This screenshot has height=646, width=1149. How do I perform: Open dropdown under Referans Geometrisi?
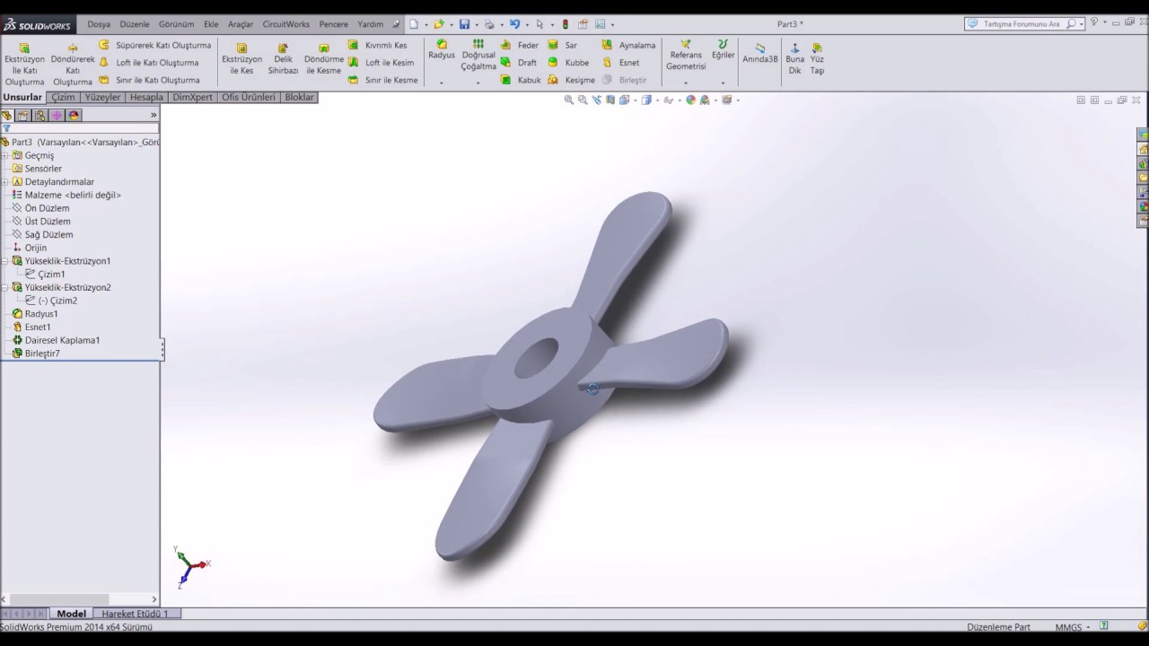(x=686, y=83)
